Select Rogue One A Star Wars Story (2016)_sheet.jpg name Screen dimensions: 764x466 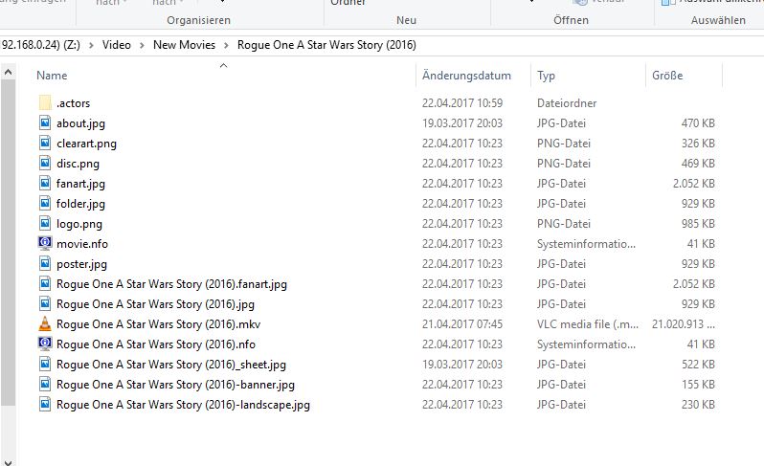171,365
